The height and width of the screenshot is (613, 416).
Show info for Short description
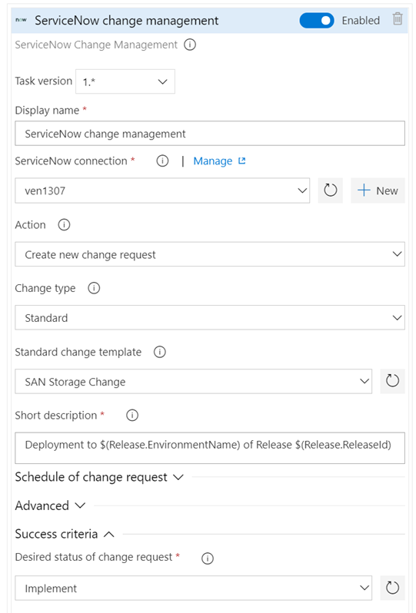tap(132, 415)
